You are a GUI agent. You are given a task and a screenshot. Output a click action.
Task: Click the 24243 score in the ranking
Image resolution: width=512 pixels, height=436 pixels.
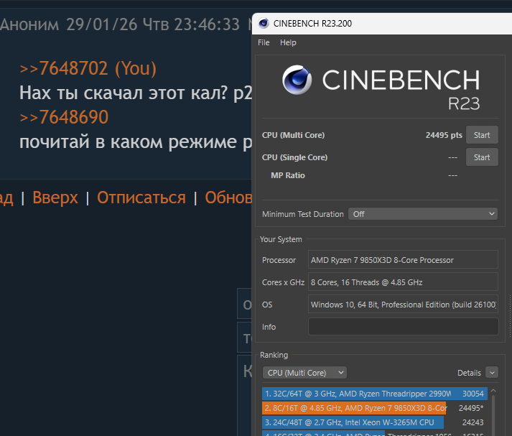click(473, 422)
